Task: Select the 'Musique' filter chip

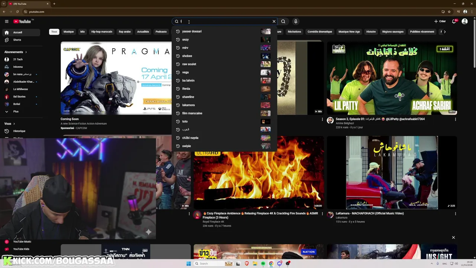Action: click(x=68, y=32)
